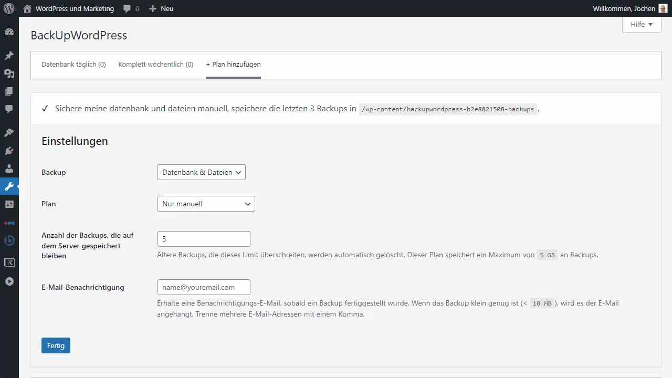
Task: Open the Plugins plug icon
Action: tap(9, 151)
